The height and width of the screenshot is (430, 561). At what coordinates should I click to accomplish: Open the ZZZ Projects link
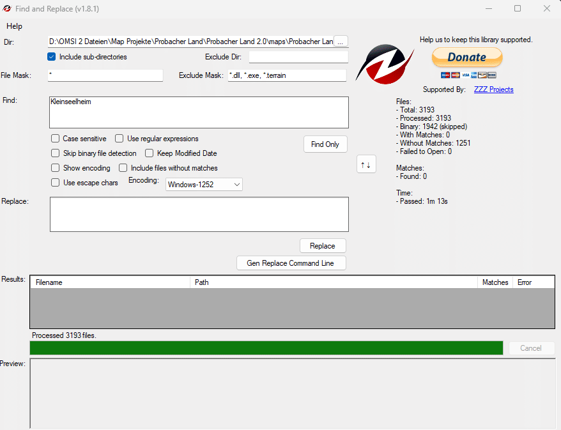493,89
